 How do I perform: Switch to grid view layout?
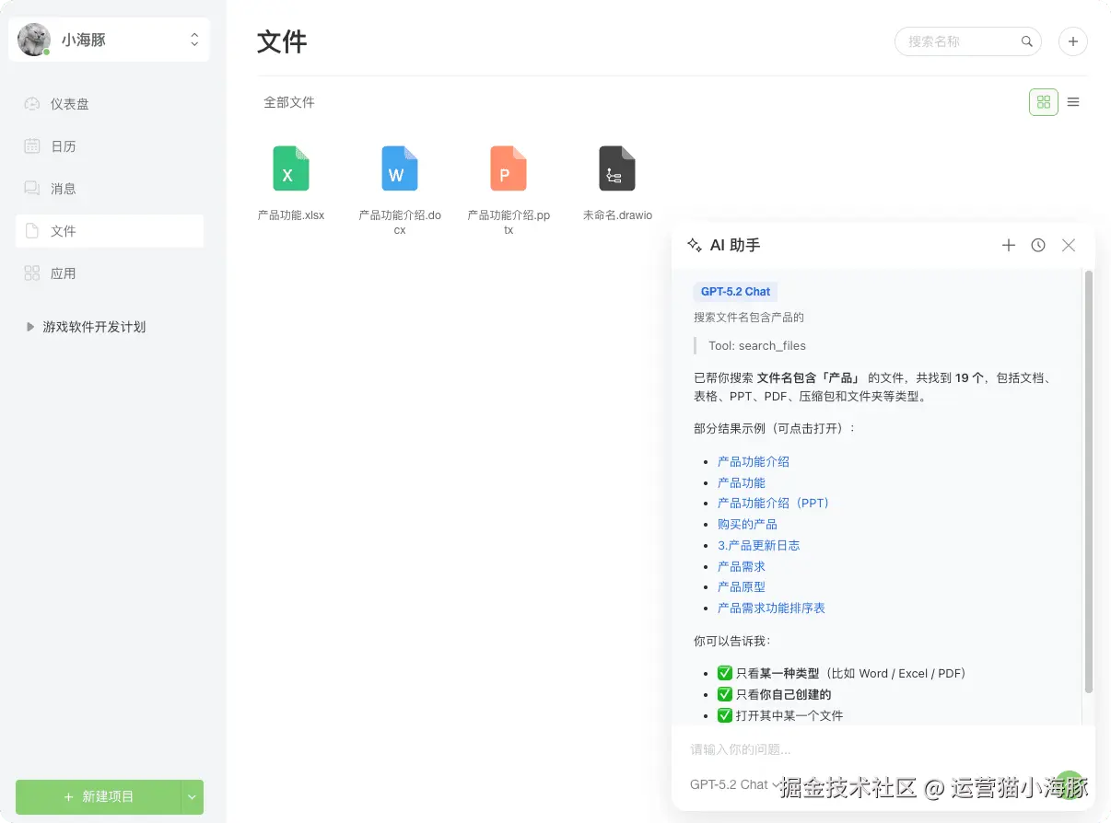(1044, 102)
